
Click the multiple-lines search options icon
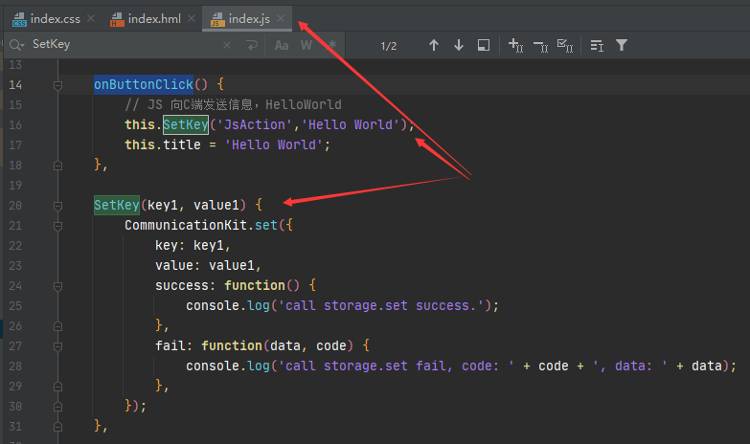coord(597,46)
